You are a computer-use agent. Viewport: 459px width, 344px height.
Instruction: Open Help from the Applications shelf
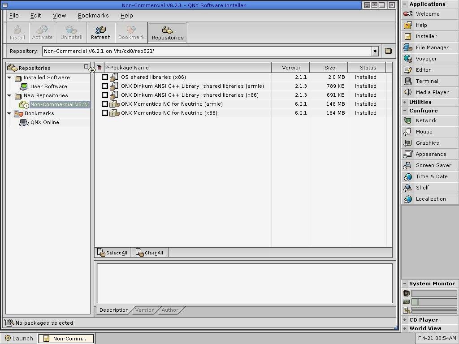point(429,25)
